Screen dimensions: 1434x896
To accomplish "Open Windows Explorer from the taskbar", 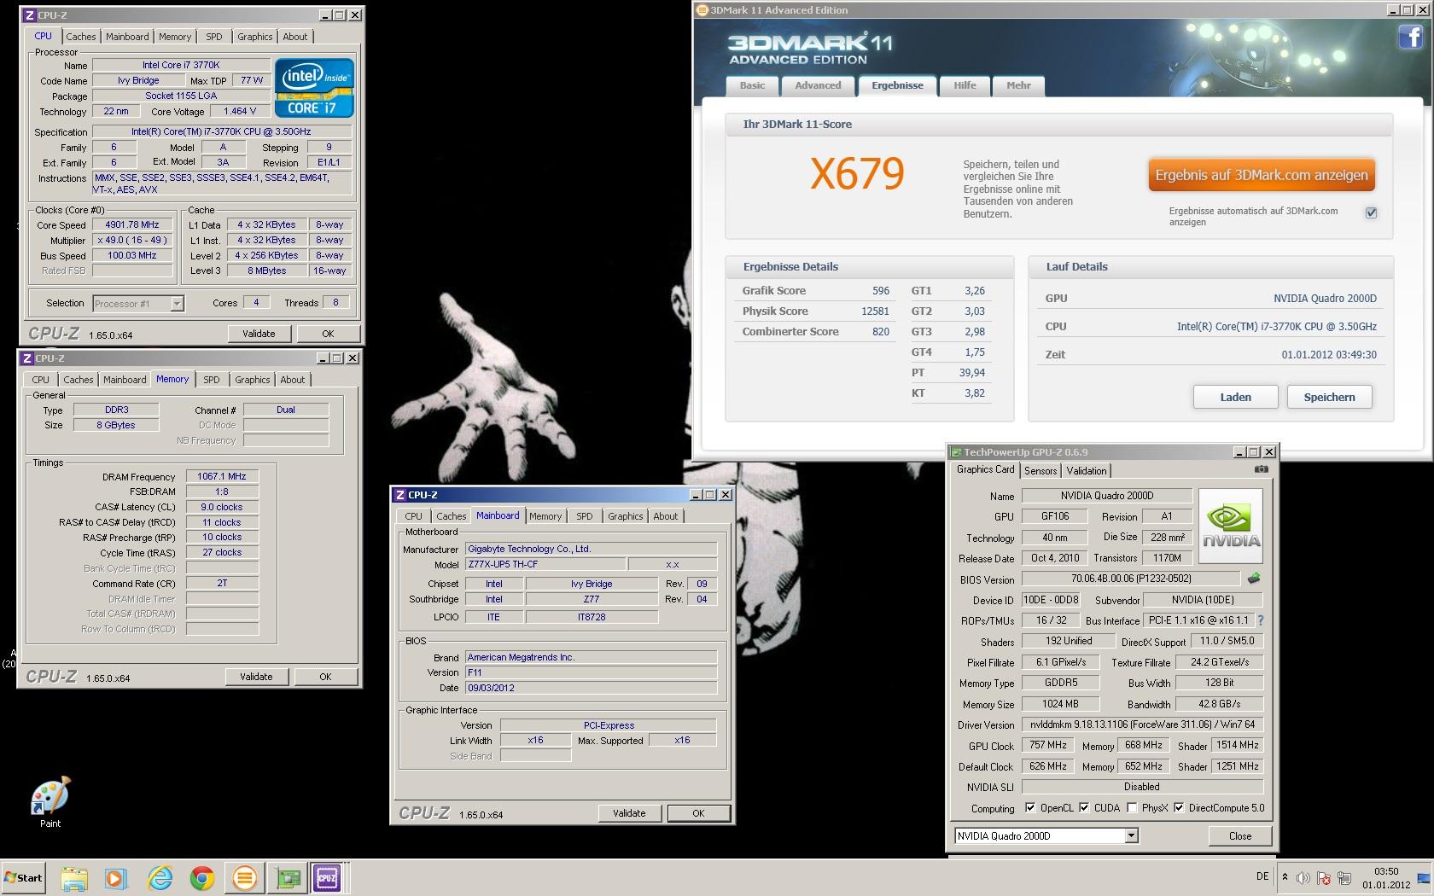I will click(74, 878).
